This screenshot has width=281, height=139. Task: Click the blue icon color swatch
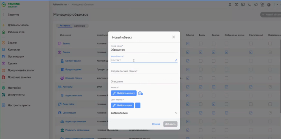138,105
